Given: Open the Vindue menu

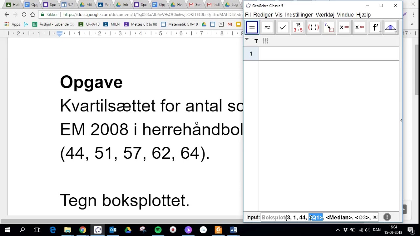Looking at the screenshot, I should click(345, 15).
